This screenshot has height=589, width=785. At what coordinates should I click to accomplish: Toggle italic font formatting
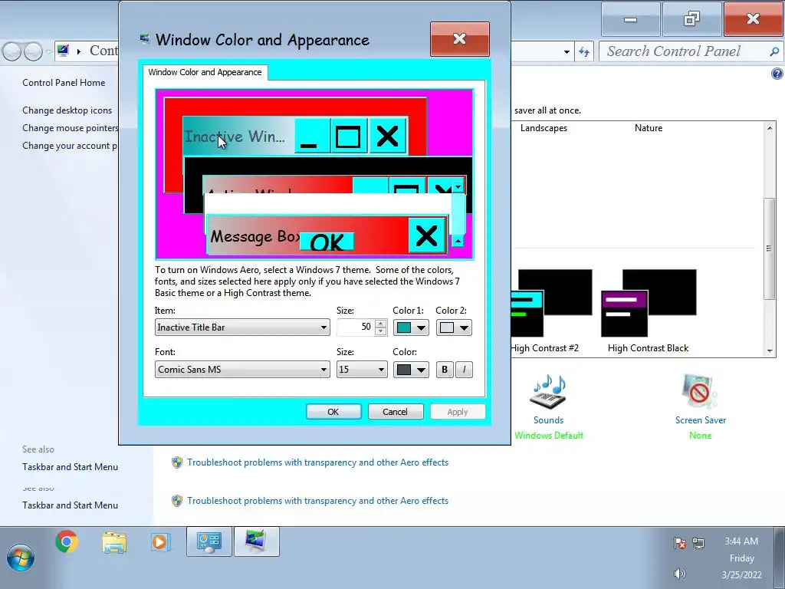(x=464, y=370)
